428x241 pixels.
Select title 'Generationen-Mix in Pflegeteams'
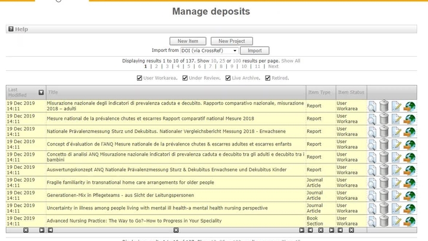pos(120,195)
